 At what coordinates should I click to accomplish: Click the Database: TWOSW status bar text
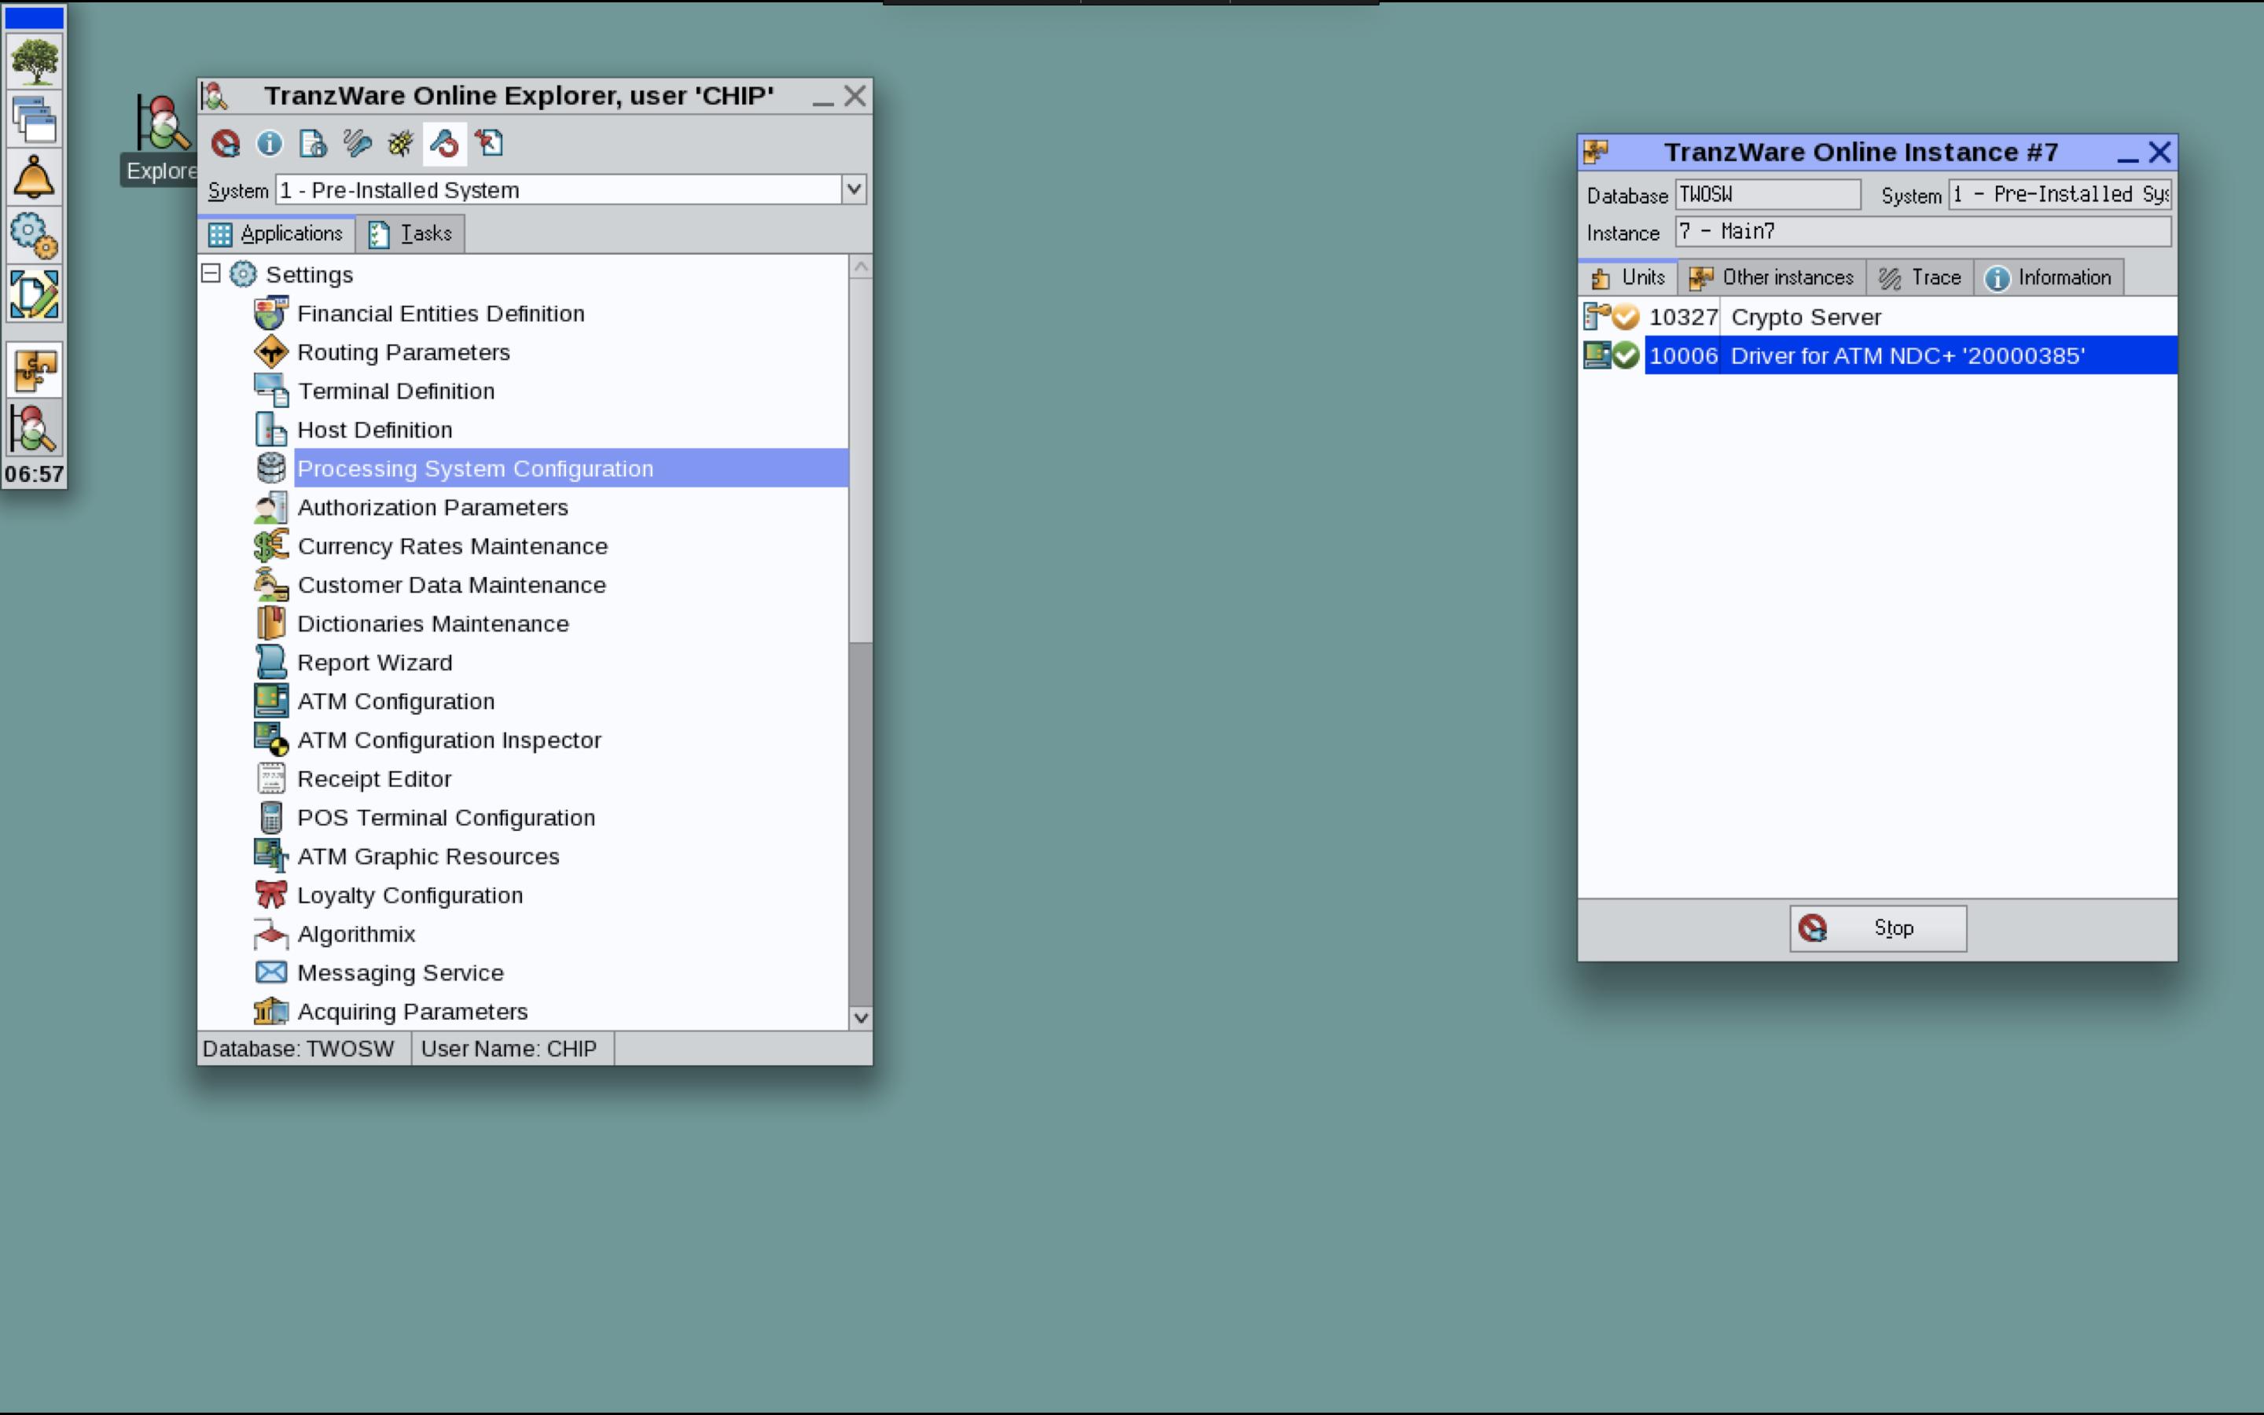click(x=299, y=1049)
